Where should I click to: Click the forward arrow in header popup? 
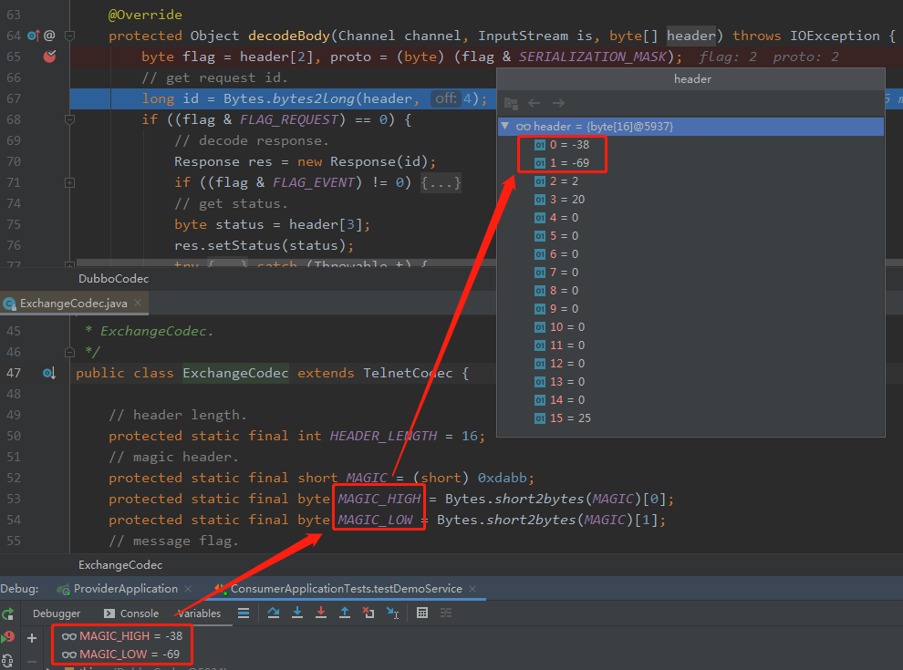[558, 103]
